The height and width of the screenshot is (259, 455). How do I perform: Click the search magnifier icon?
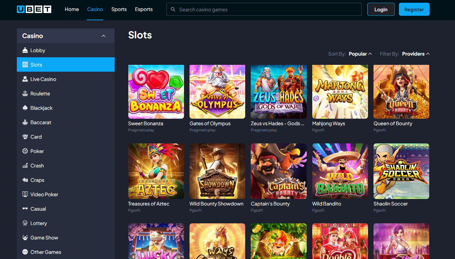[x=173, y=10]
